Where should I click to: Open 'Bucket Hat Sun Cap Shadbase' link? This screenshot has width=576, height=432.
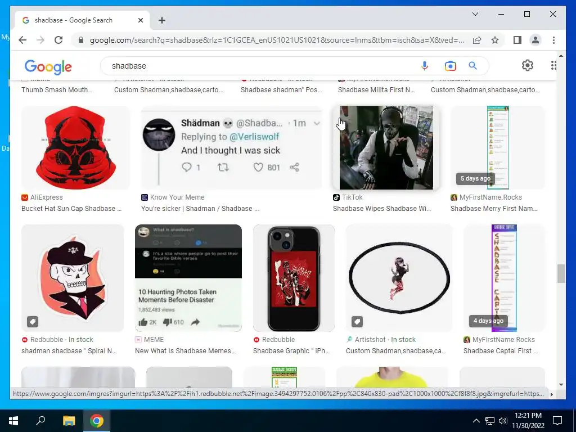(71, 209)
